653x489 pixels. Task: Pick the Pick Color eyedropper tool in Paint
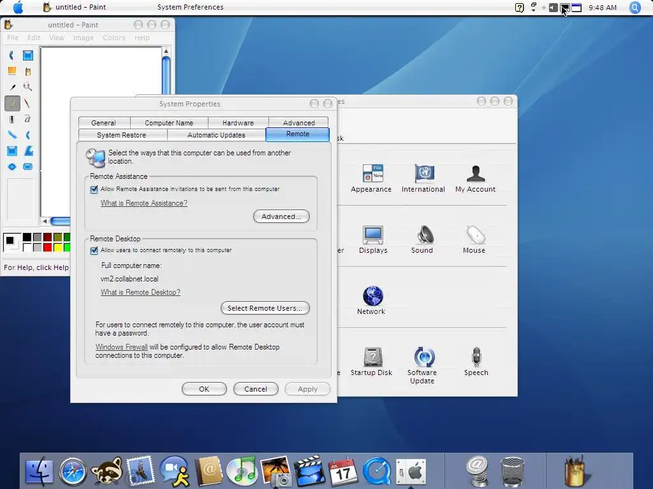(x=11, y=87)
